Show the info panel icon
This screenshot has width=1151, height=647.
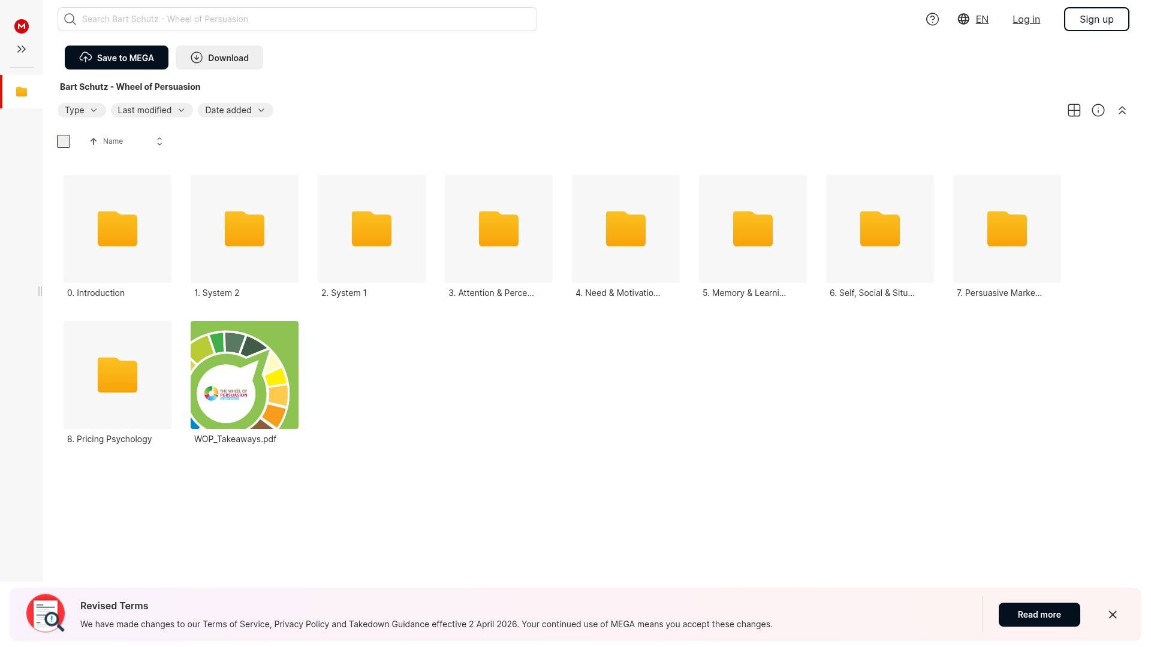(1098, 110)
